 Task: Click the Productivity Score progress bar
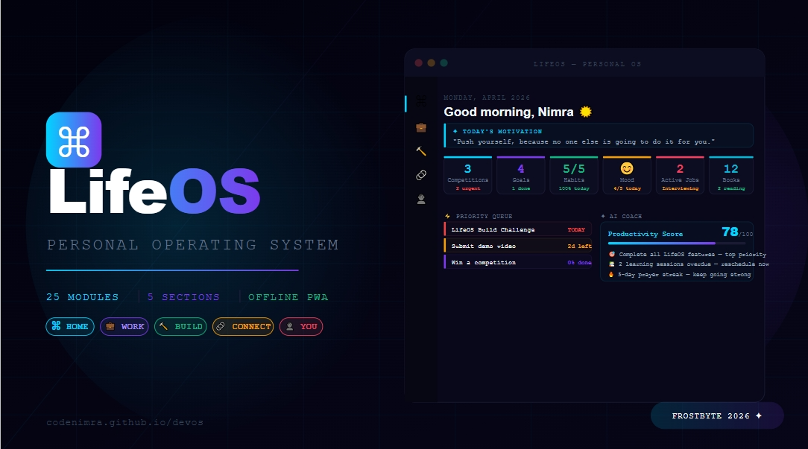coord(677,243)
